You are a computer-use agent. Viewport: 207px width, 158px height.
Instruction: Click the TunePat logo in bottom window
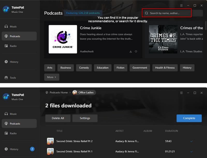pos(6,97)
